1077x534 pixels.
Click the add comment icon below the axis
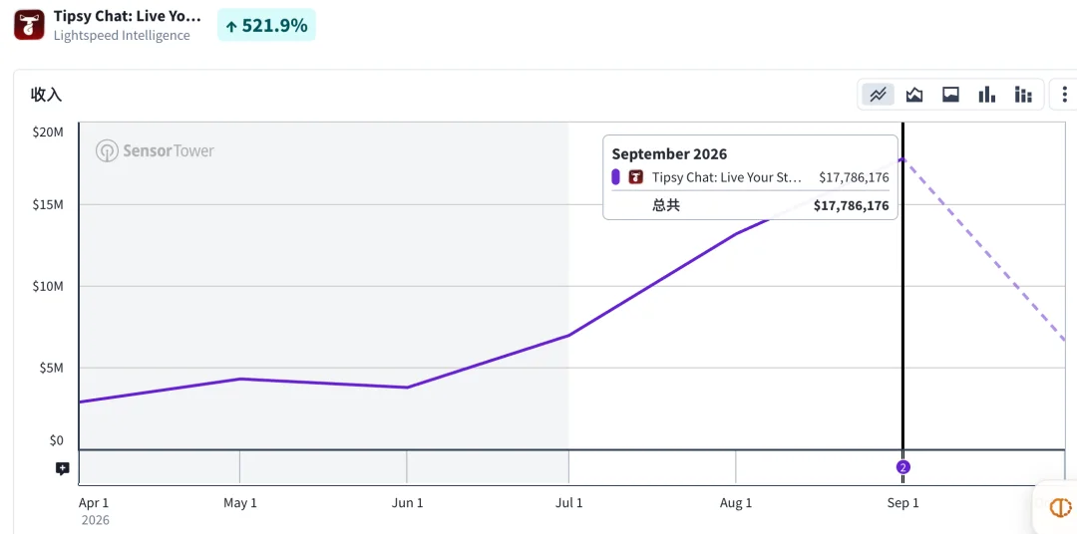63,469
